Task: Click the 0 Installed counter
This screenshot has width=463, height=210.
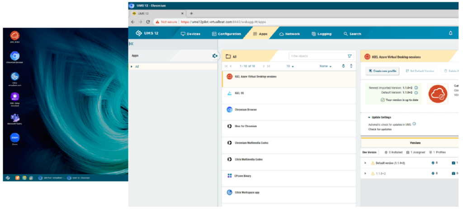Action: tap(393, 152)
